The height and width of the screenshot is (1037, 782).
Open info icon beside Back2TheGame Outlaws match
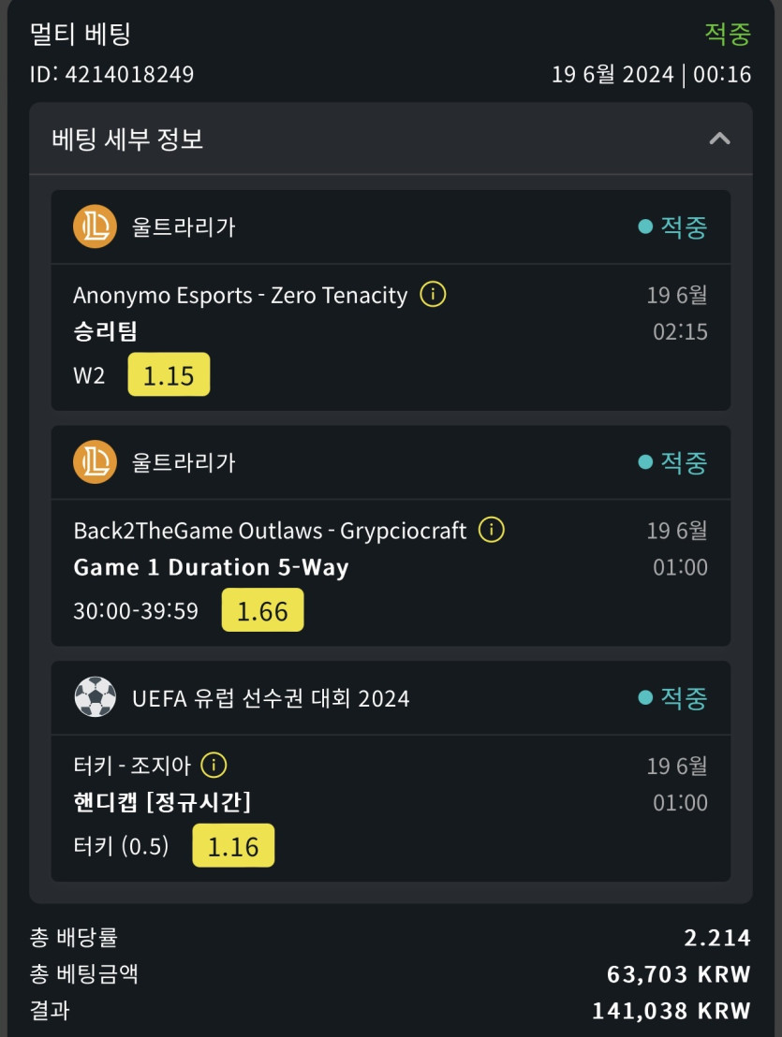pos(491,530)
